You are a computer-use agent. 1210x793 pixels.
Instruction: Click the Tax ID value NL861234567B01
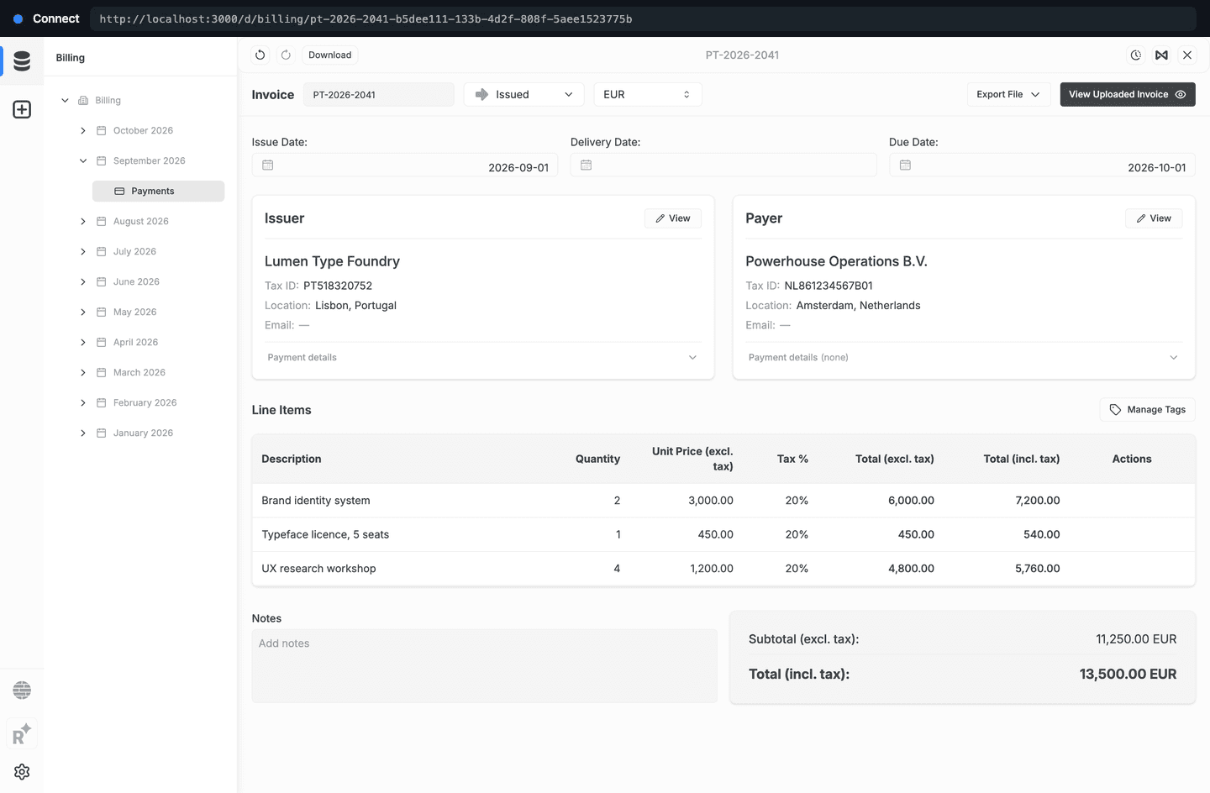click(x=829, y=286)
